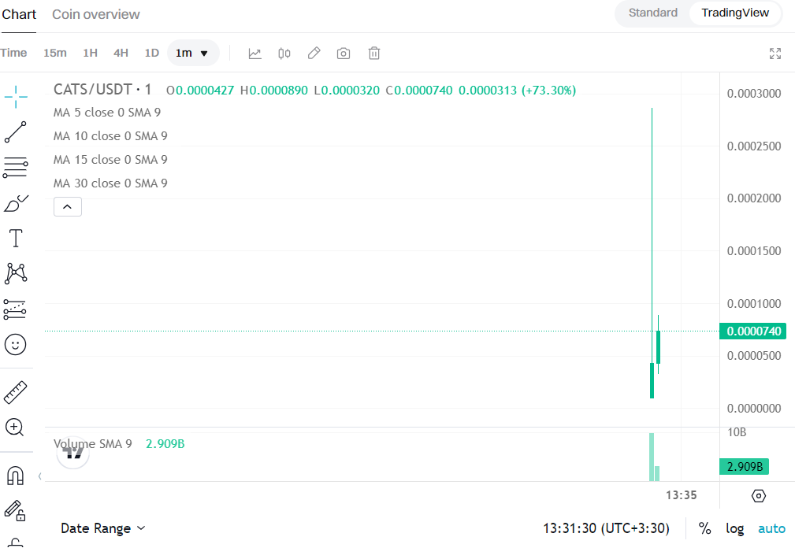Select the 1D timeframe
Image resolution: width=795 pixels, height=548 pixels.
pyautogui.click(x=151, y=53)
